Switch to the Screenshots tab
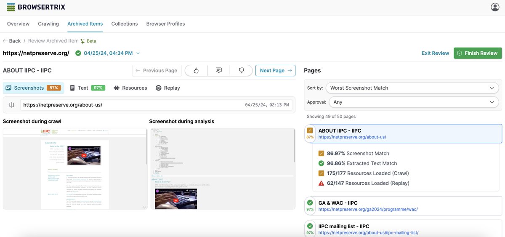This screenshot has width=505, height=237. click(33, 88)
